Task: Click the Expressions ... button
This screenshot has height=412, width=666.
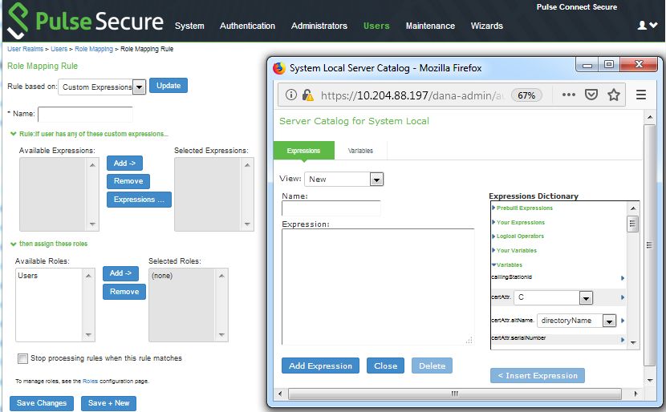Action: tap(139, 200)
